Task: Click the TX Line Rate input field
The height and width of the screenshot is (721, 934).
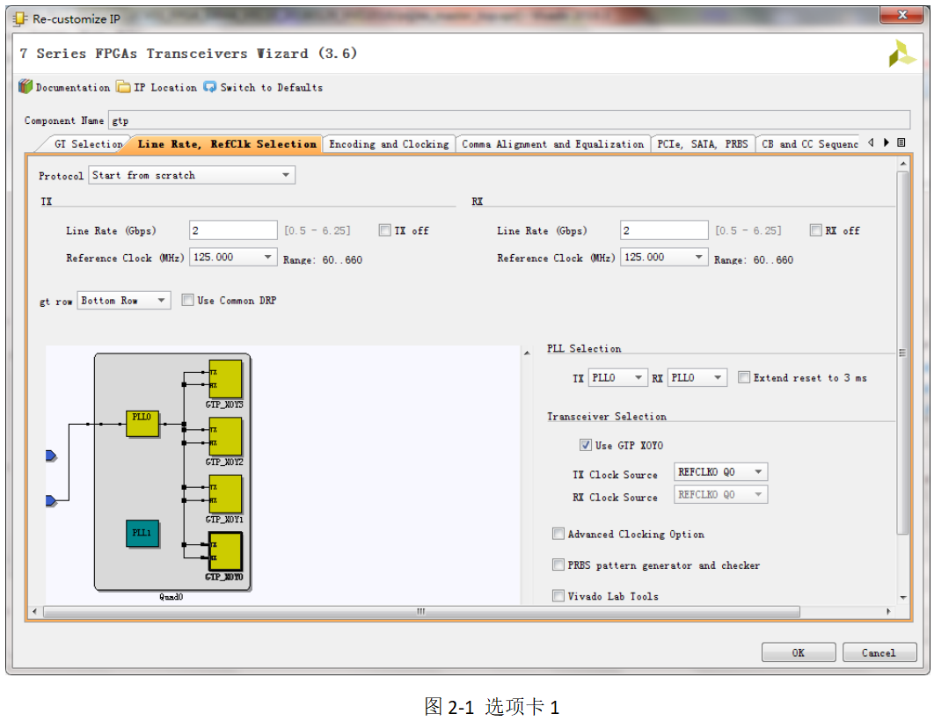Action: click(x=233, y=229)
